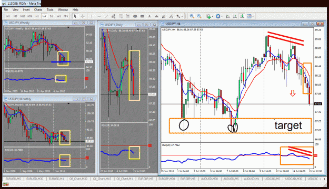Image resolution: width=329 pixels, height=189 pixels.
Task: Switch to the EURGBP,M30 chart tab
Action: click(167, 178)
